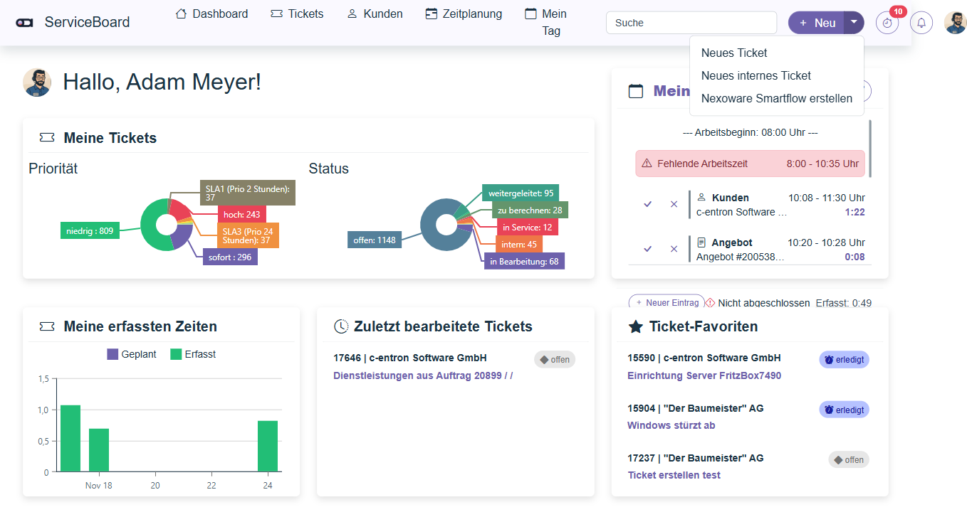The image size is (967, 512).
Task: Expand the Neu button dropdown arrow
Action: coord(854,23)
